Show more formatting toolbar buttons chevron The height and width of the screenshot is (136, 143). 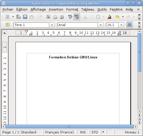[139, 23]
